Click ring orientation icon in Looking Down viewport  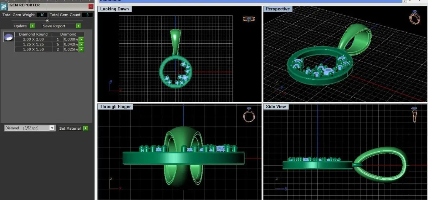point(249,19)
